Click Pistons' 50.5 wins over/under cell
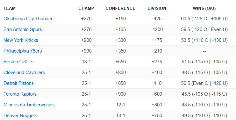The image size is (236, 120). 204,83
